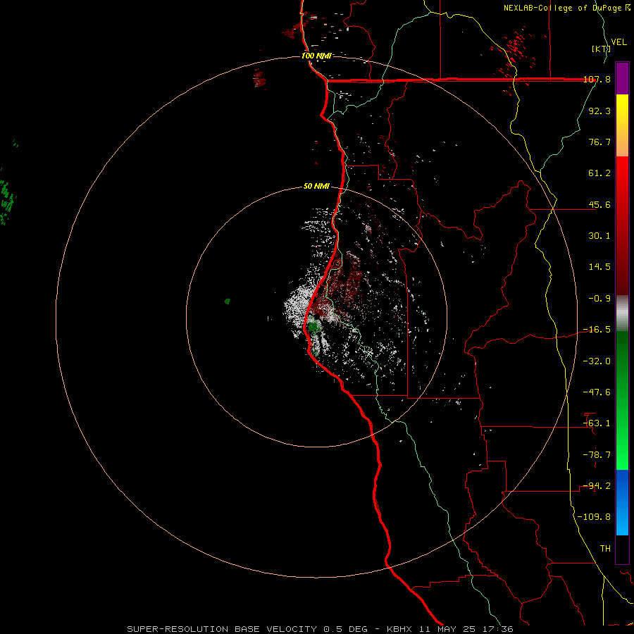Click the gray near-zero segment of color bar

point(622,313)
